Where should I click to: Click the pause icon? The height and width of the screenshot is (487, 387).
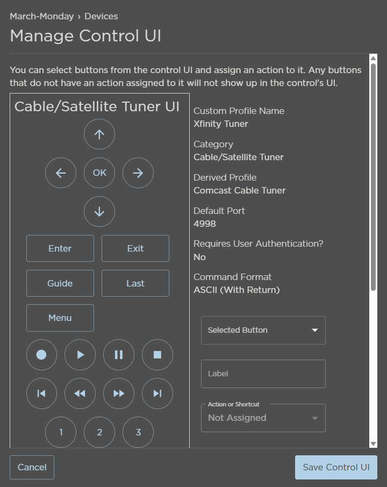click(118, 355)
